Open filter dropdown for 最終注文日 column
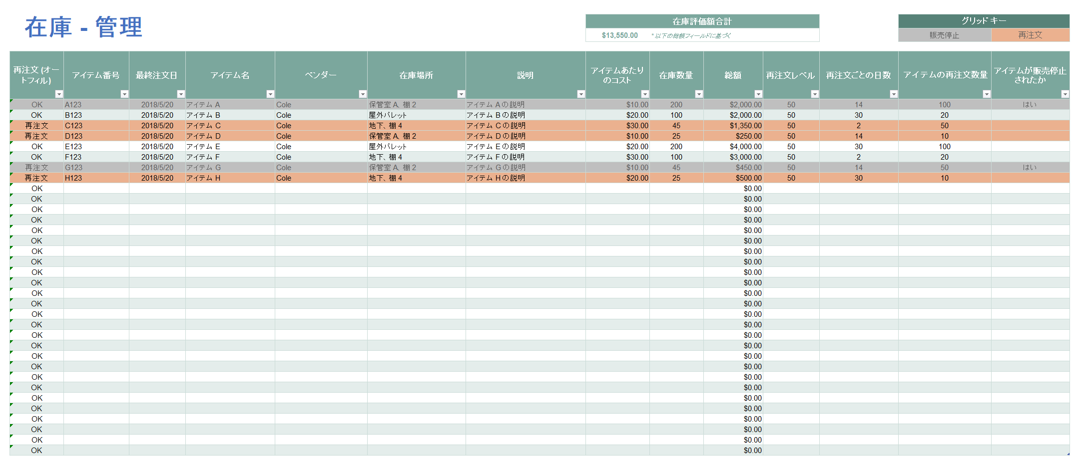This screenshot has height=473, width=1084. pyautogui.click(x=181, y=94)
